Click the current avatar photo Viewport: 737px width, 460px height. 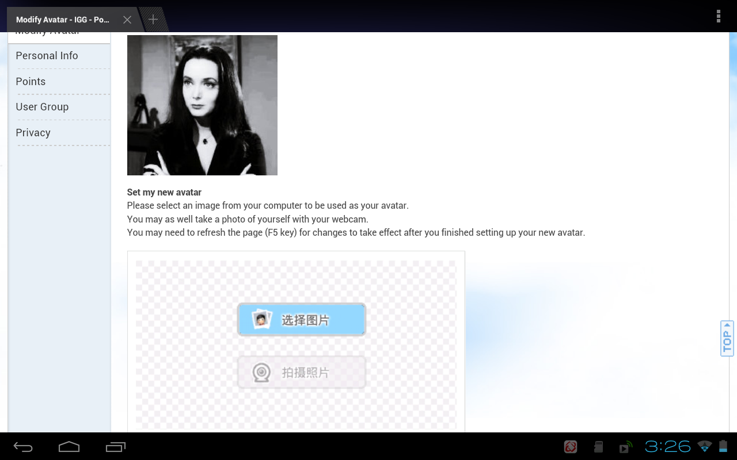coord(202,105)
